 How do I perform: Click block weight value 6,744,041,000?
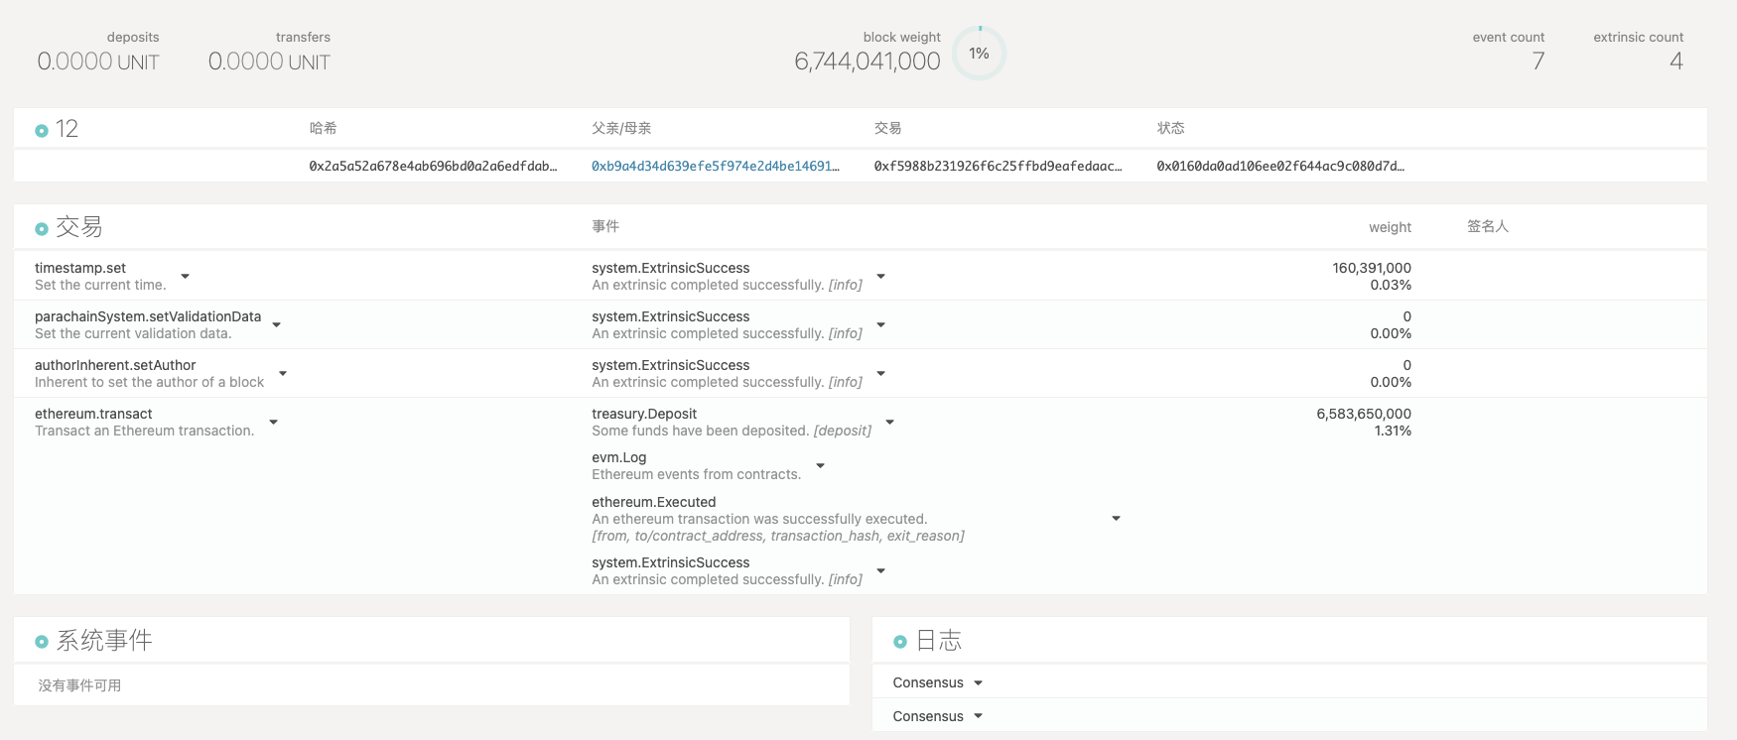(x=868, y=62)
